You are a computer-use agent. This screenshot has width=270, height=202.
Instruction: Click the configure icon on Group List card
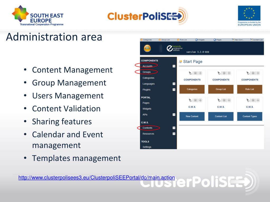point(224,73)
